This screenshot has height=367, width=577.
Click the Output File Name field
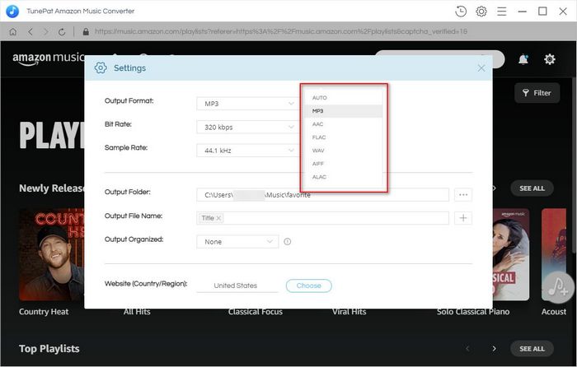[323, 218]
